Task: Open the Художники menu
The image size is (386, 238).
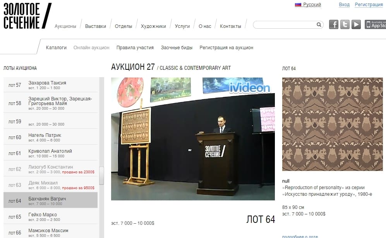Action: 153,26
